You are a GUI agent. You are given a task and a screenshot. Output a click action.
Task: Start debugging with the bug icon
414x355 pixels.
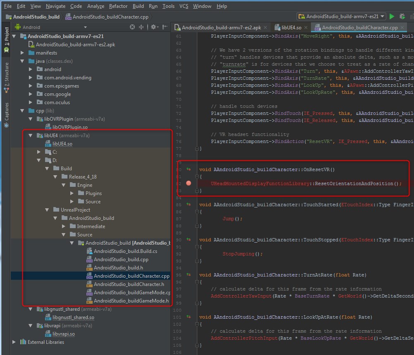(x=402, y=17)
